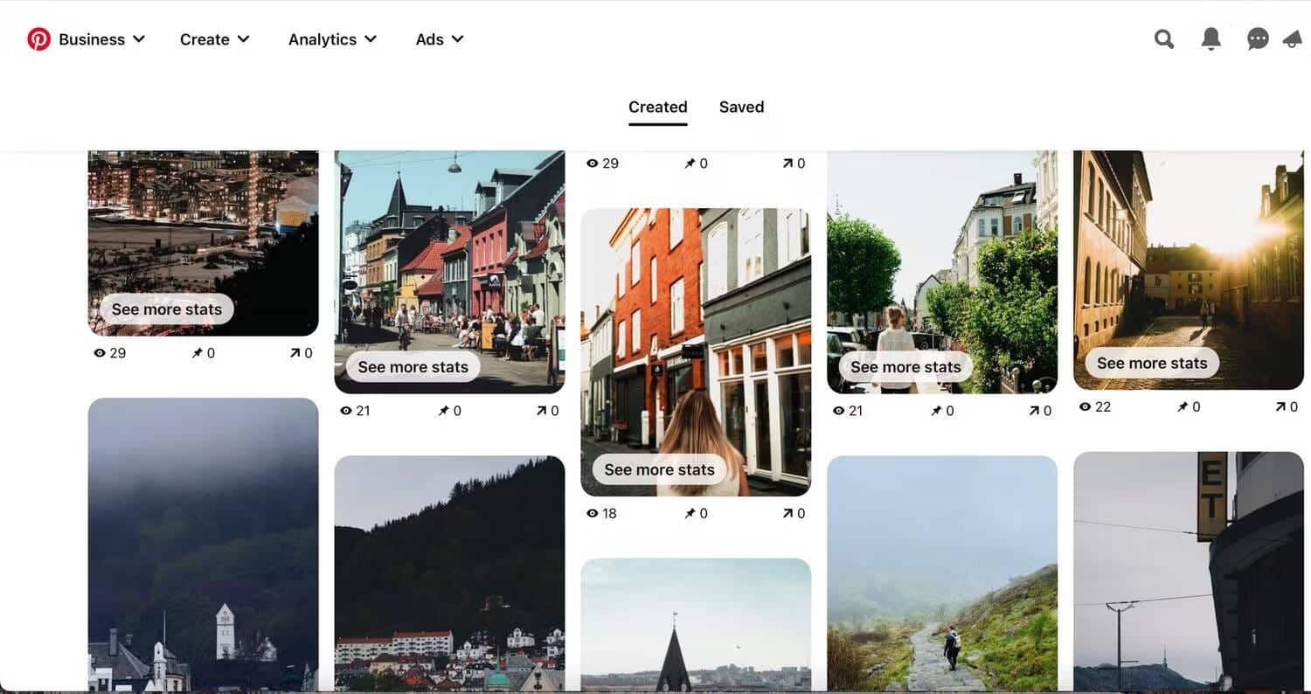This screenshot has height=694, width=1311.
Task: Click See more stats on the night cityscape pin
Action: point(166,309)
